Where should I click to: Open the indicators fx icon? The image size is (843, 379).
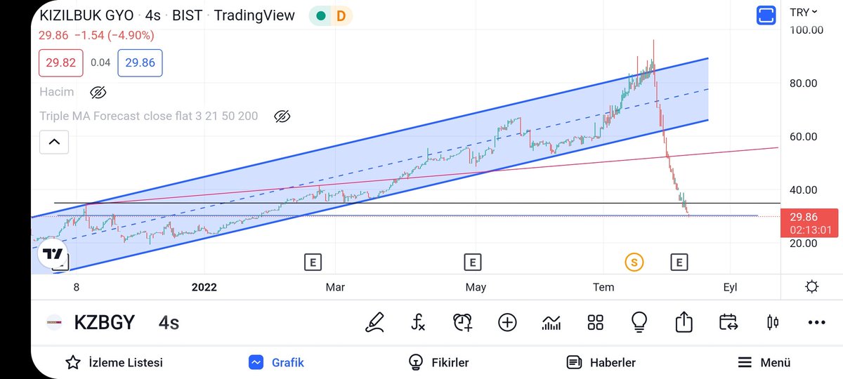tap(418, 322)
